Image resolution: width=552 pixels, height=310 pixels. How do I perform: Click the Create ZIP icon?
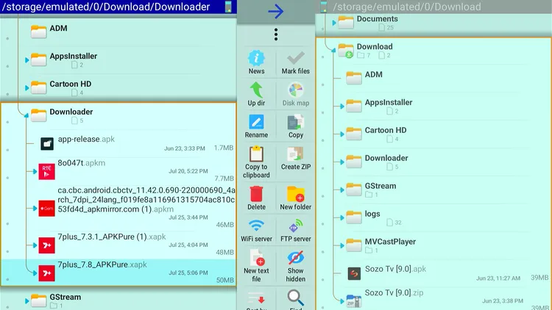[296, 154]
